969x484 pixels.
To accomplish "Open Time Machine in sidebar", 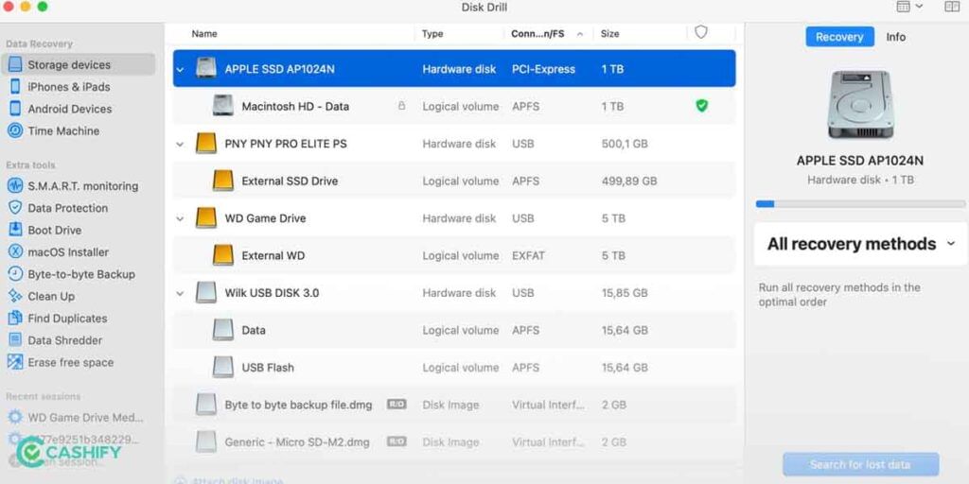I will 63,130.
